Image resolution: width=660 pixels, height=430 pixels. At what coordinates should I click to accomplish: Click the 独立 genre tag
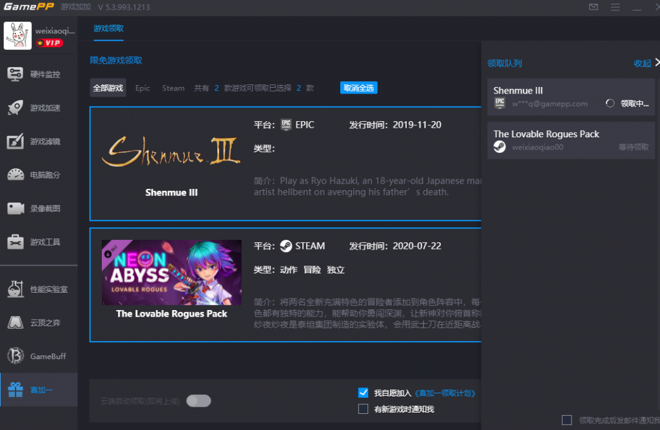pyautogui.click(x=336, y=269)
